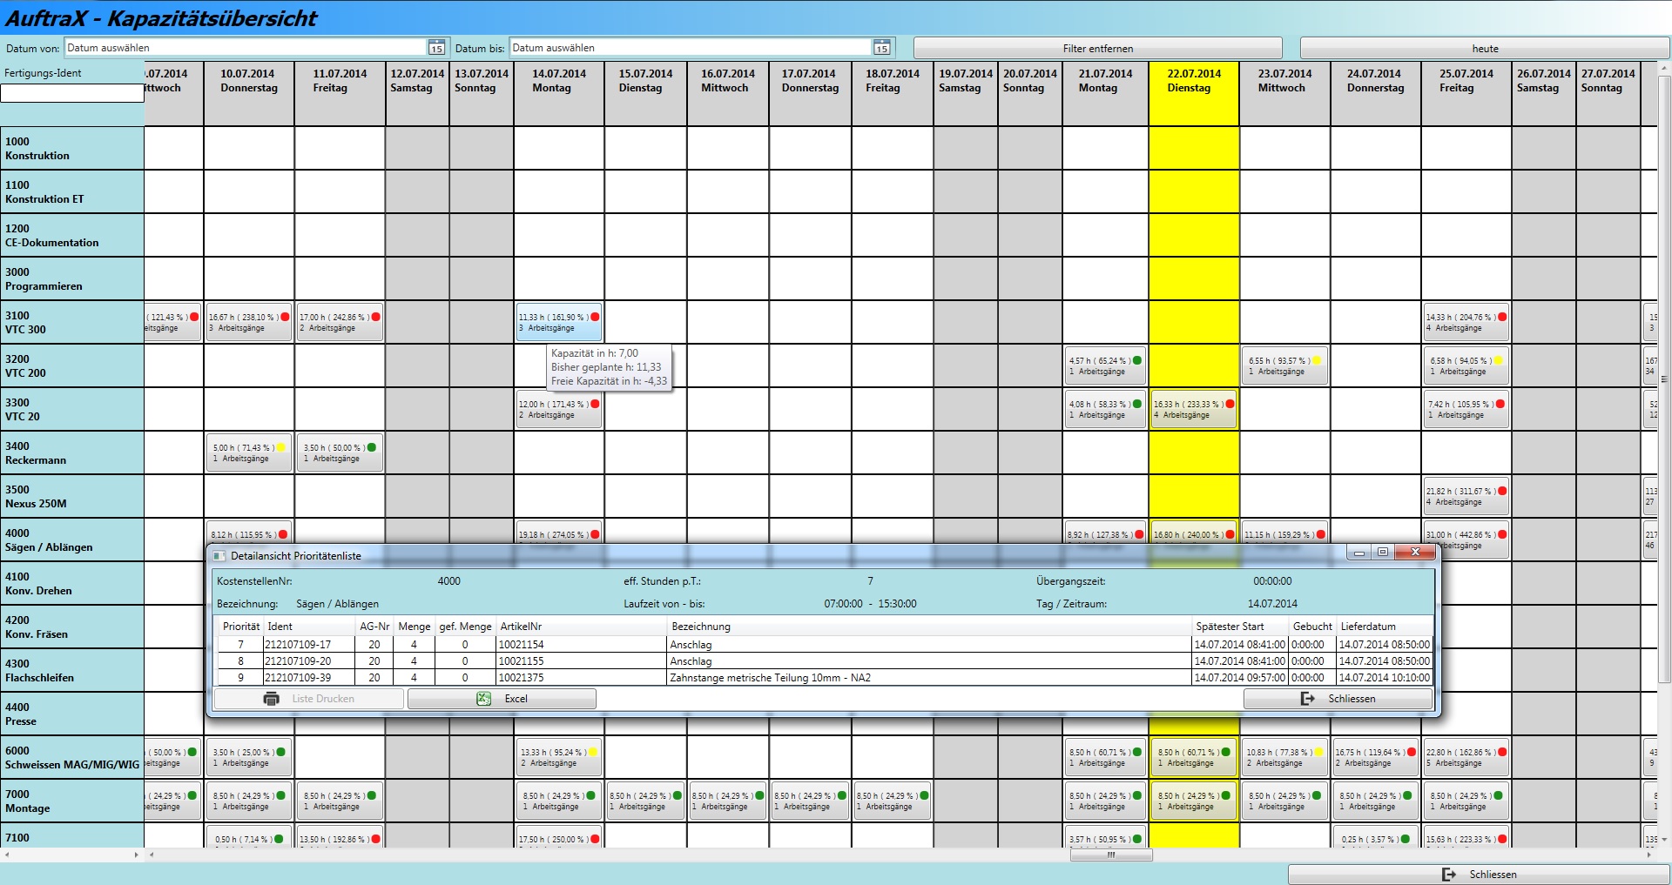Open the 3,50 h (50,00 %) Reckermann cell
Screen dimensions: 1672x885
[340, 453]
